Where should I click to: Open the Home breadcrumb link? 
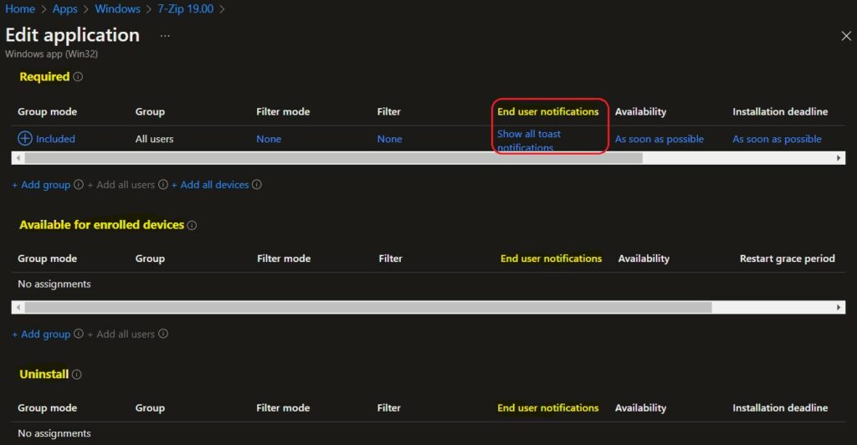(20, 8)
